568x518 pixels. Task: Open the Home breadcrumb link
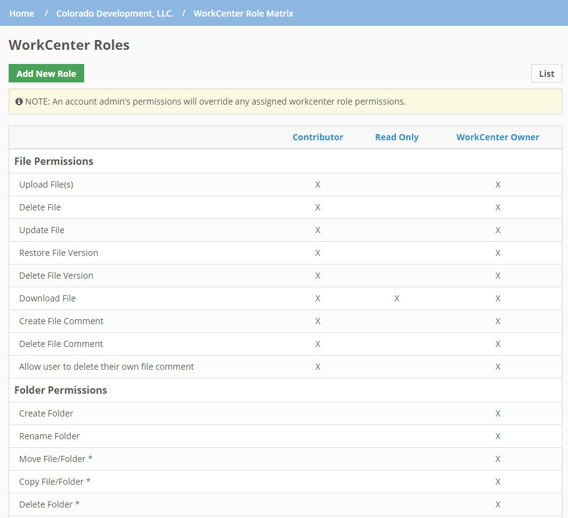(22, 13)
